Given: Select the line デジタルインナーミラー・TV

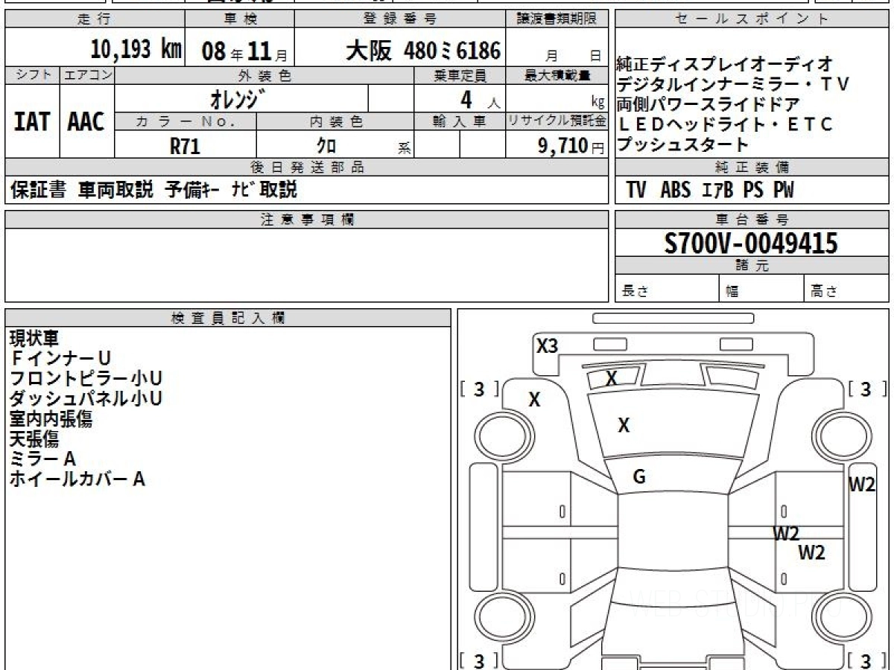Looking at the screenshot, I should (733, 84).
